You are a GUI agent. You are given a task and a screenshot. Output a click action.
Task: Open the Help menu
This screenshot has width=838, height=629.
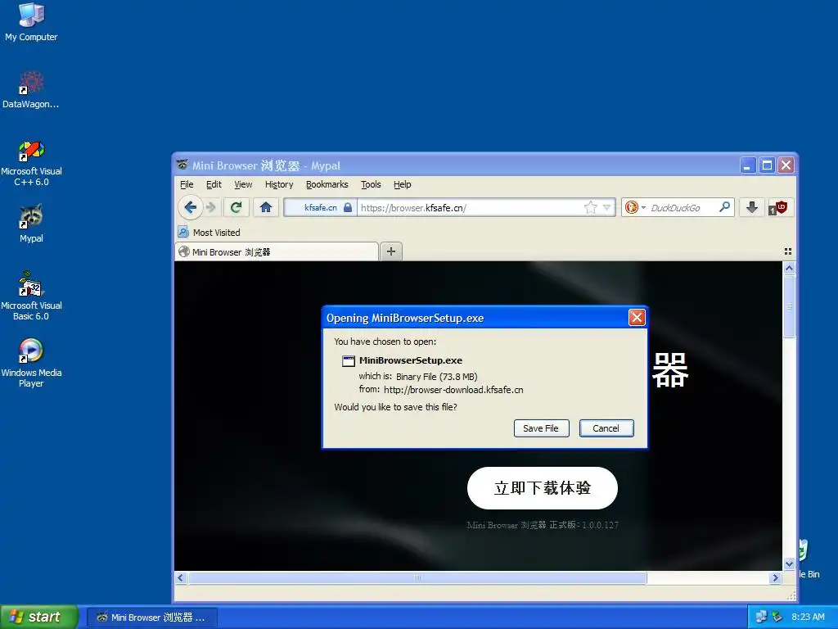(403, 184)
